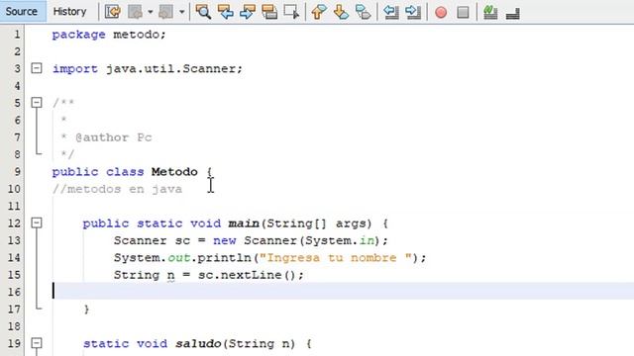Click the text 'package metodo;'

tap(109, 35)
